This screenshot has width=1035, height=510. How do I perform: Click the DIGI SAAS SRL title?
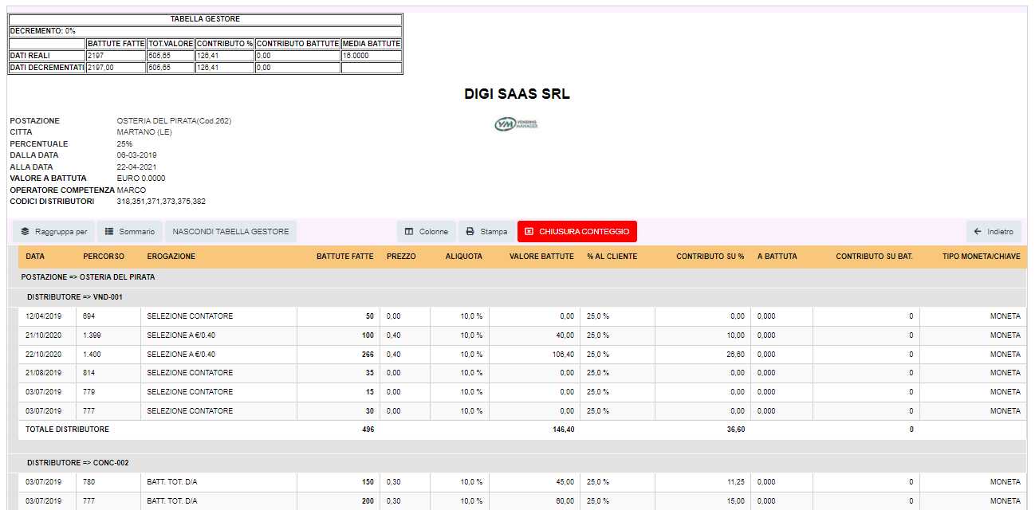tap(517, 94)
